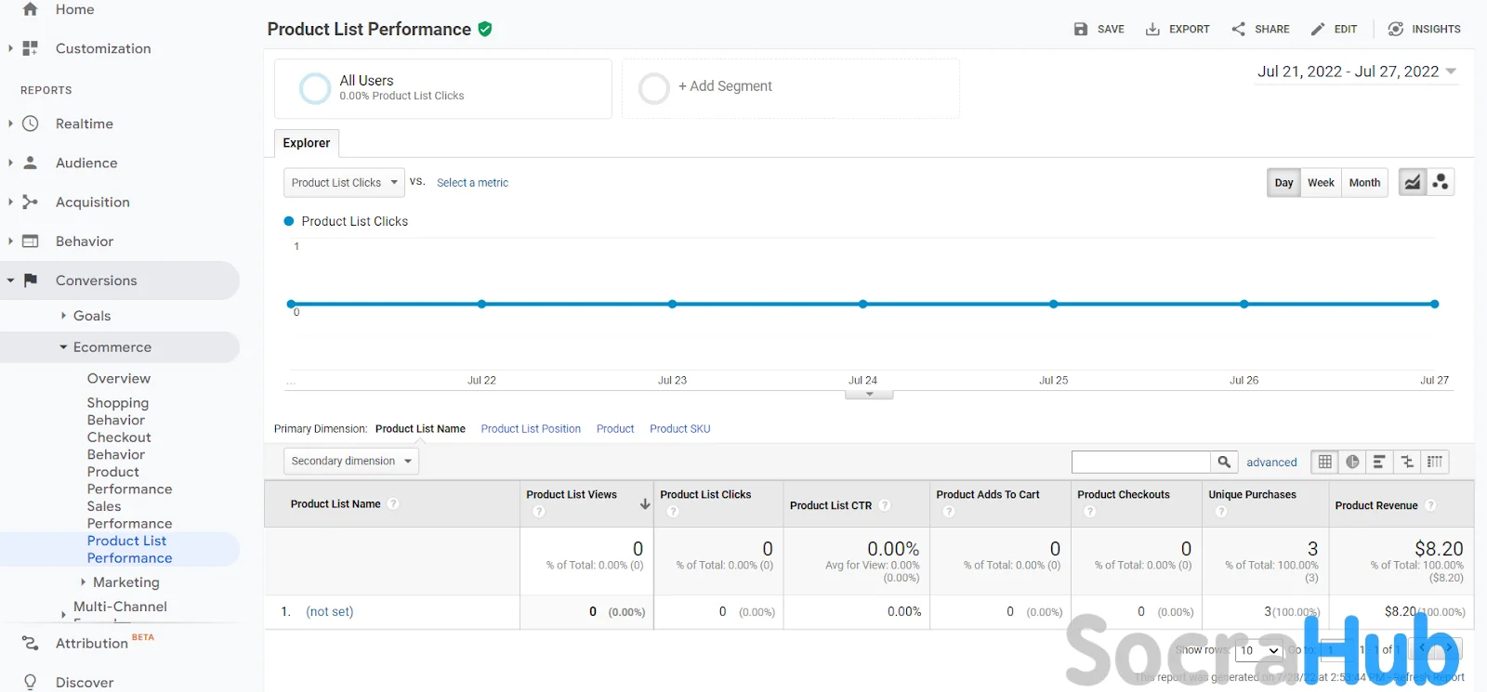Image resolution: width=1487 pixels, height=692 pixels.
Task: Switch primary dimension to Product
Action: point(615,428)
